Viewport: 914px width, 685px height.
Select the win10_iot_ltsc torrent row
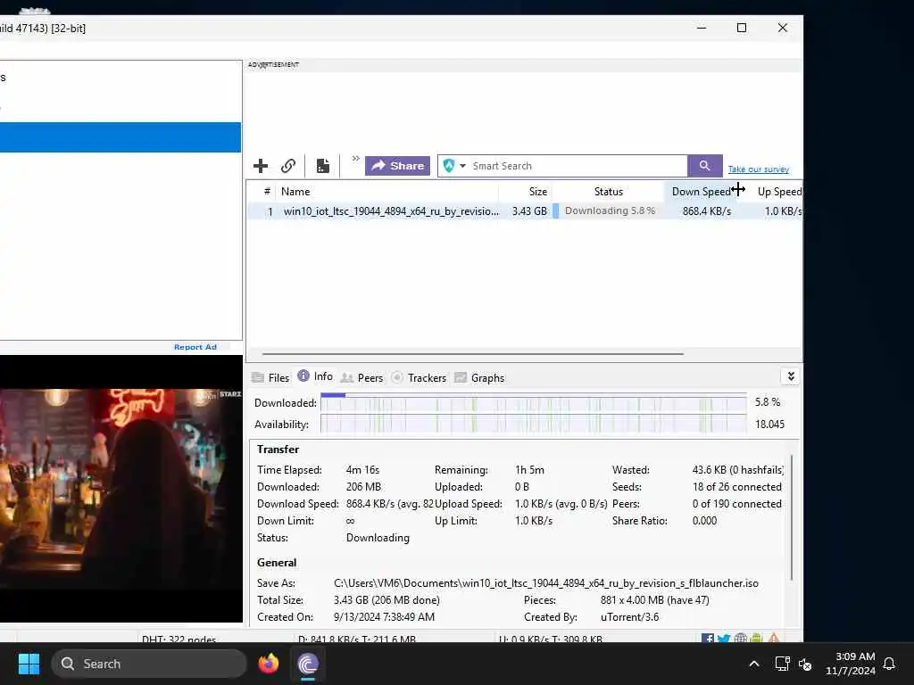[525, 210]
